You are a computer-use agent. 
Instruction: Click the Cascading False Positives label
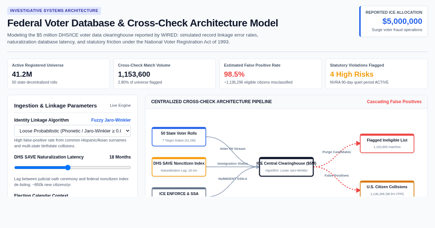click(394, 102)
